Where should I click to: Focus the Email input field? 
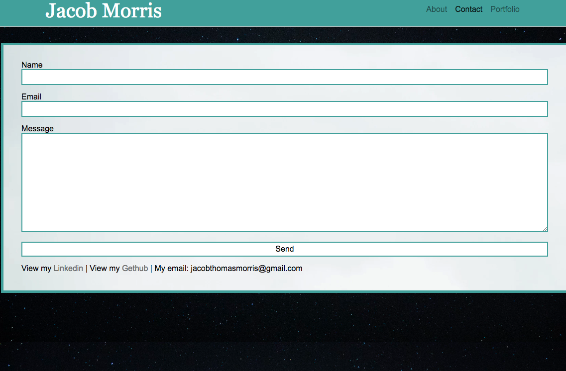click(x=284, y=109)
